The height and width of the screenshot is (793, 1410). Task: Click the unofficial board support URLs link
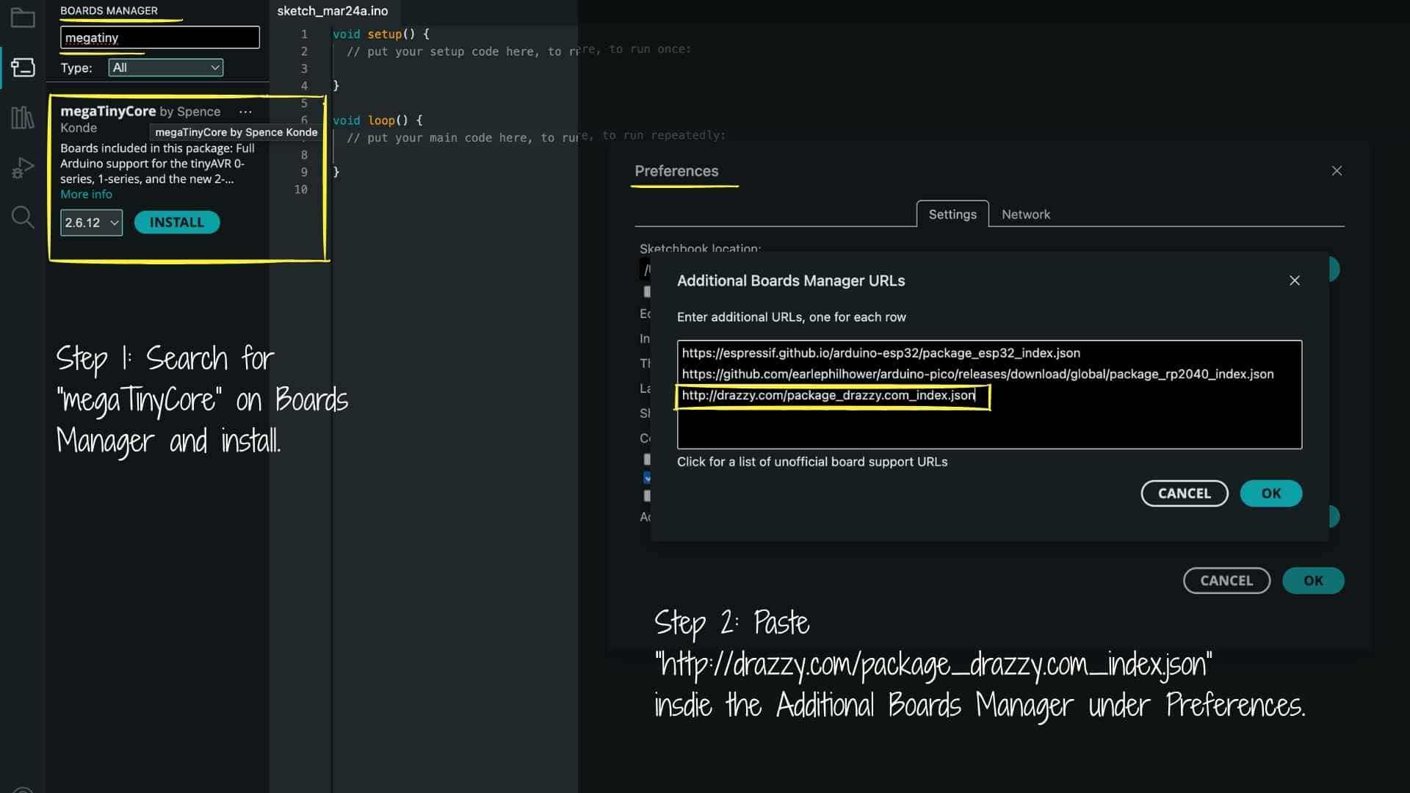[x=811, y=462]
